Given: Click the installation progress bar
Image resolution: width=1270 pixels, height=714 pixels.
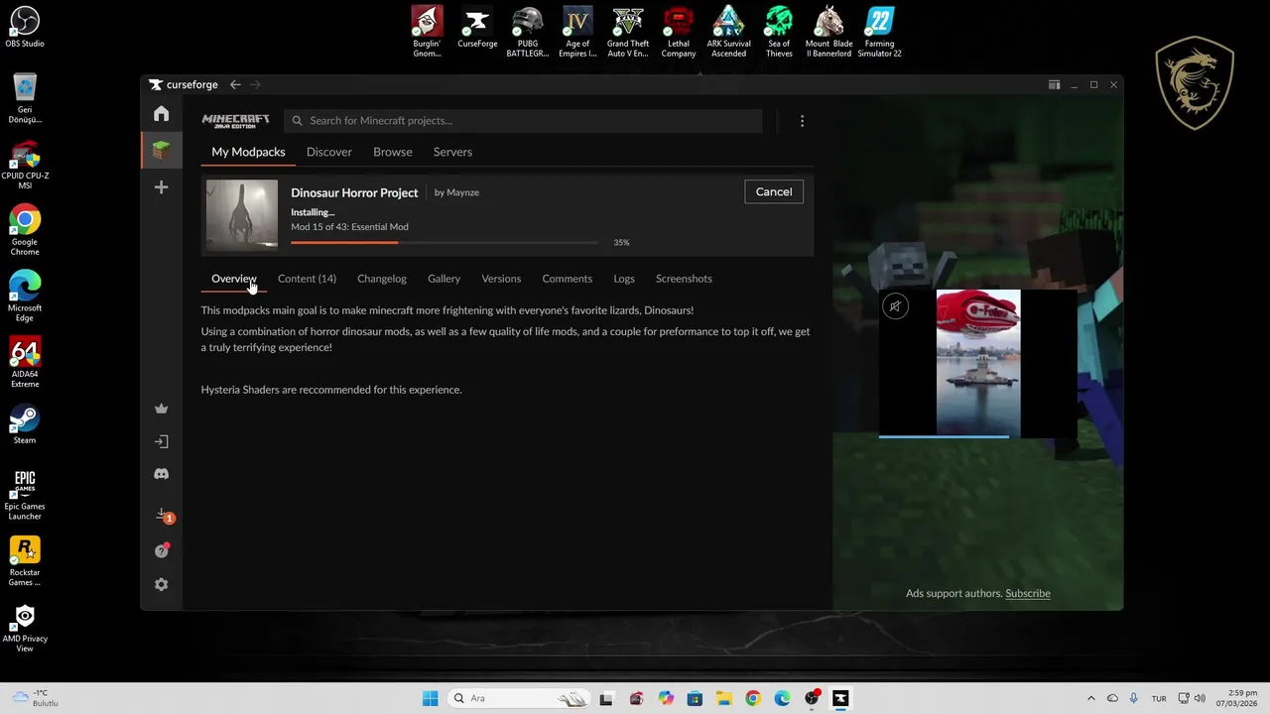Looking at the screenshot, I should [x=444, y=242].
